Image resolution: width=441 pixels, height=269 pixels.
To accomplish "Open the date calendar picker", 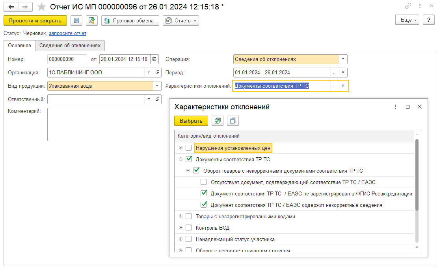I will pos(154,59).
